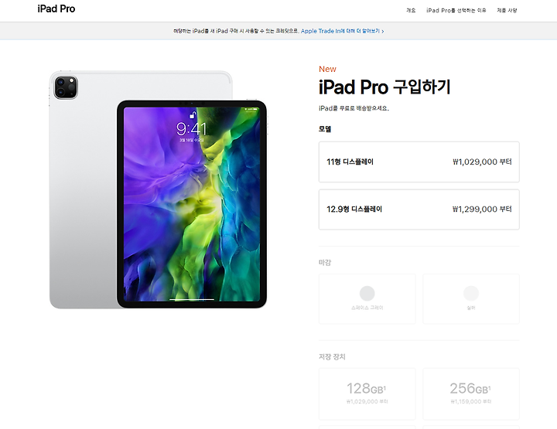Screen dimensions: 557x429
Task: Select the 11형 디스플레이 model option
Action: point(419,162)
